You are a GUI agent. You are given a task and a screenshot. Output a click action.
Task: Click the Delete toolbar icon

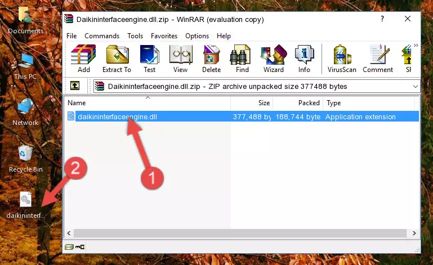(x=211, y=59)
